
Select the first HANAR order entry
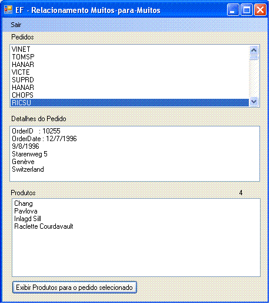click(129, 65)
